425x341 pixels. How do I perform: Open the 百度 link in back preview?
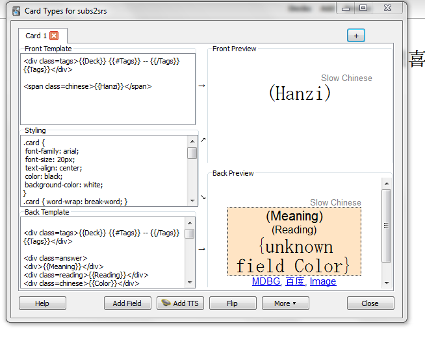294,281
